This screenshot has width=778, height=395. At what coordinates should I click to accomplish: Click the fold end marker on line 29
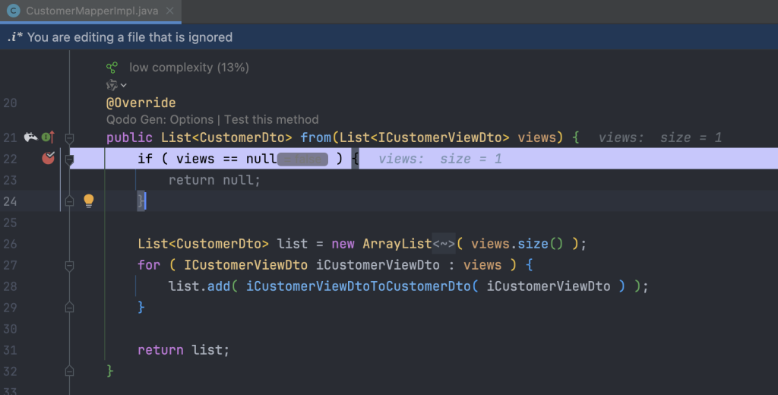click(x=69, y=307)
